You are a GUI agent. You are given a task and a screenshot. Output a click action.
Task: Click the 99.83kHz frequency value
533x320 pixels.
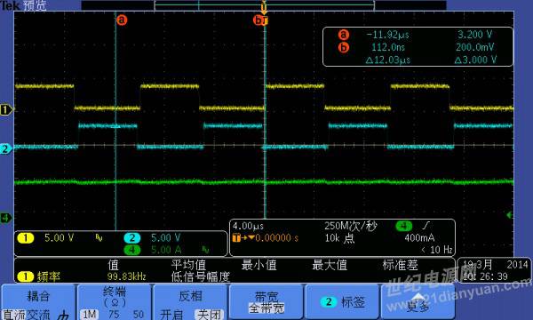[126, 276]
